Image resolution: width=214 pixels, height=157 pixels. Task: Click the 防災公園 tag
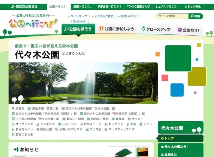[44, 129]
